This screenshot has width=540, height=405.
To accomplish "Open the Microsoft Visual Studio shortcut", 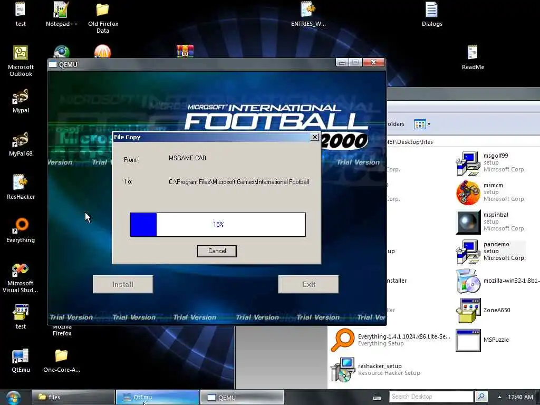I will pos(21,277).
